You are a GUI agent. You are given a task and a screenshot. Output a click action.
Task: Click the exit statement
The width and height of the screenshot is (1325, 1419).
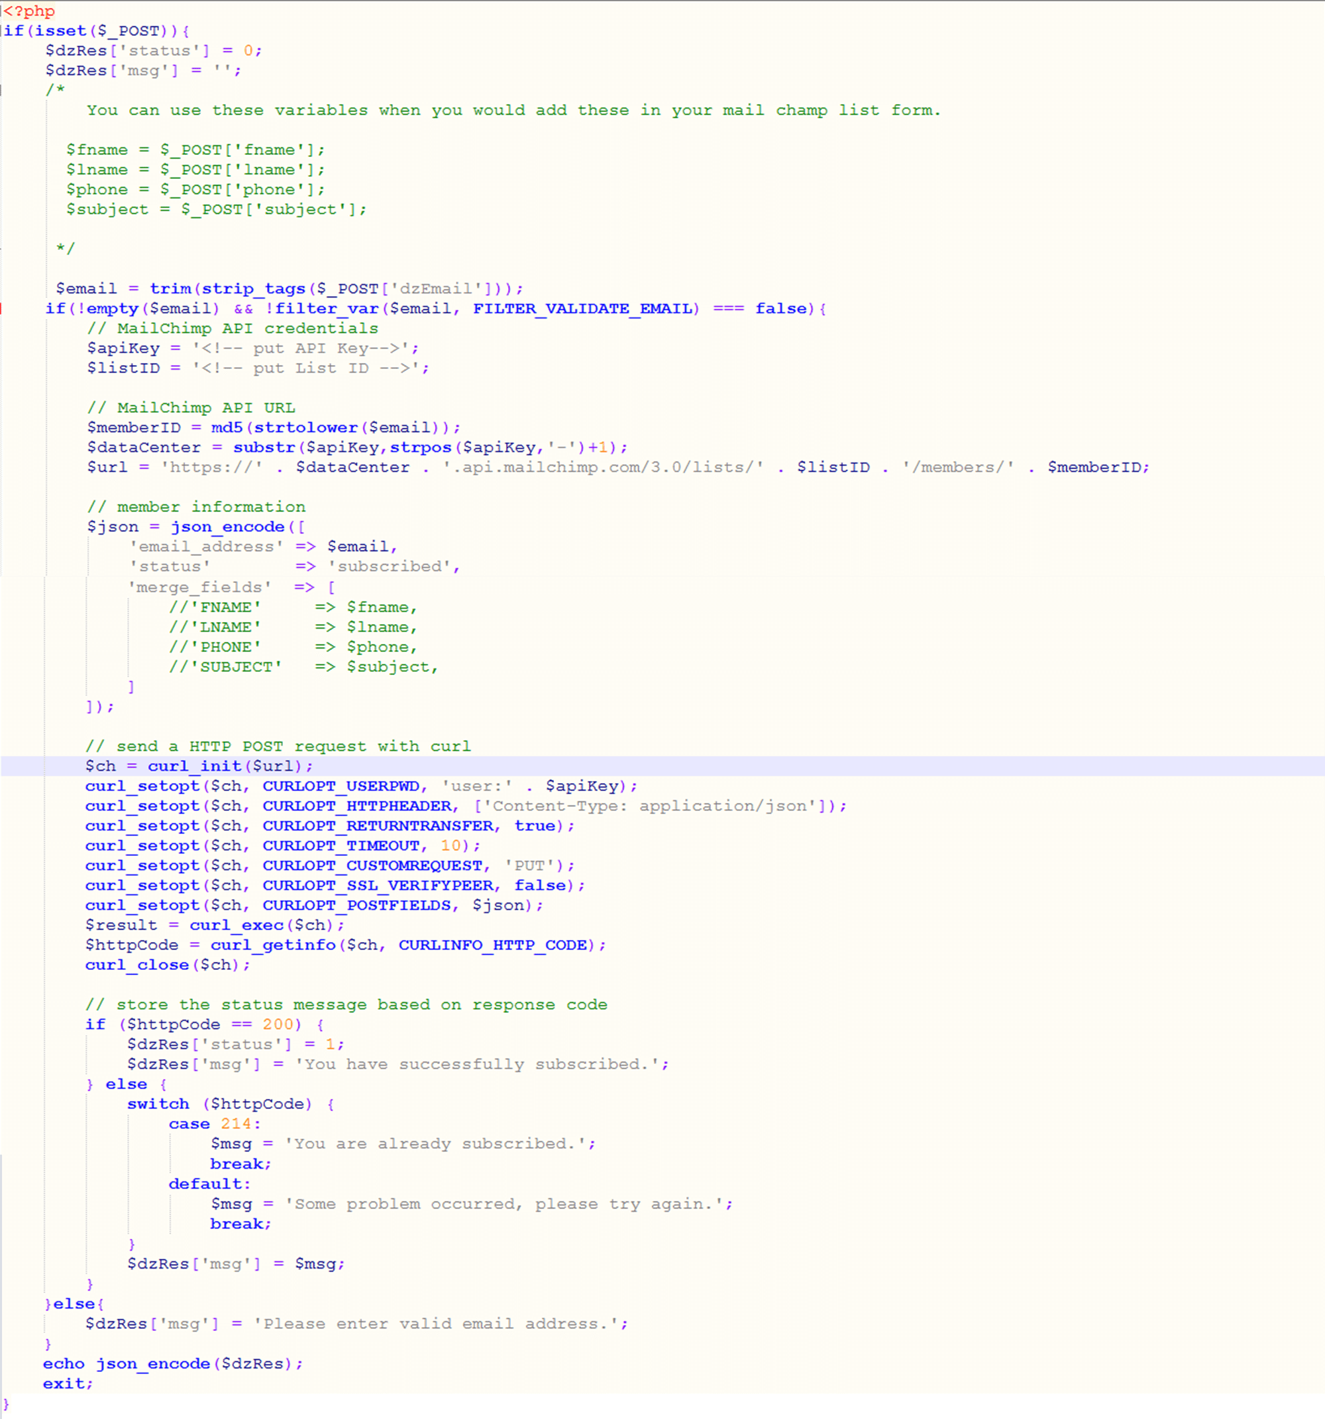[64, 1383]
